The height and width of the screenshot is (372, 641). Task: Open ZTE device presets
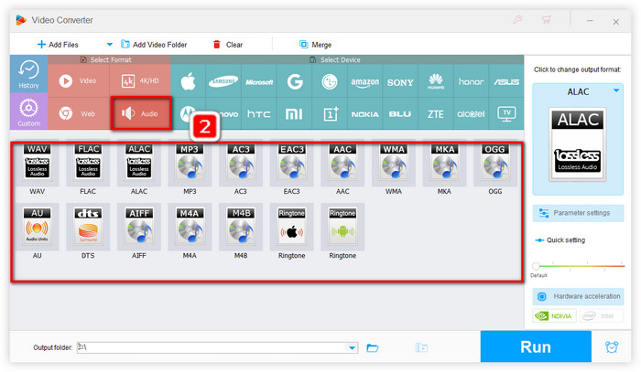pyautogui.click(x=436, y=114)
